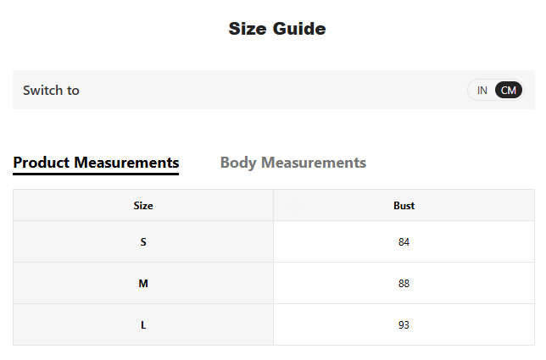
Task: Click the word "Body" in second tab
Action: tap(238, 163)
